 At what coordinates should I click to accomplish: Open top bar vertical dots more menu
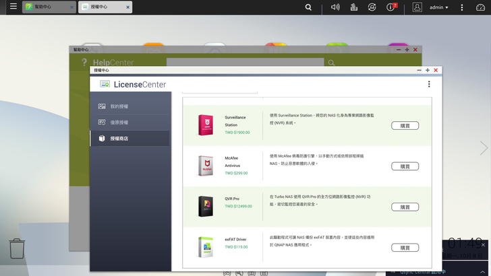point(462,7)
